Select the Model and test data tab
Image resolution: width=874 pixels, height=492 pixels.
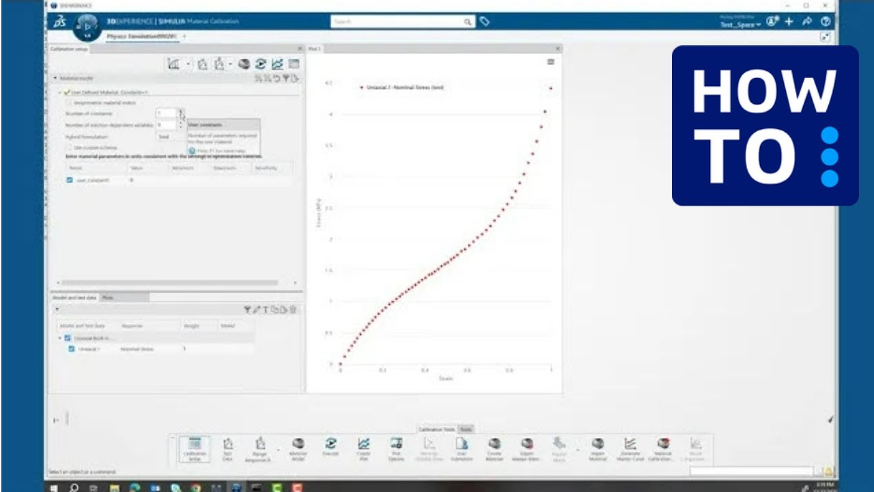(75, 297)
